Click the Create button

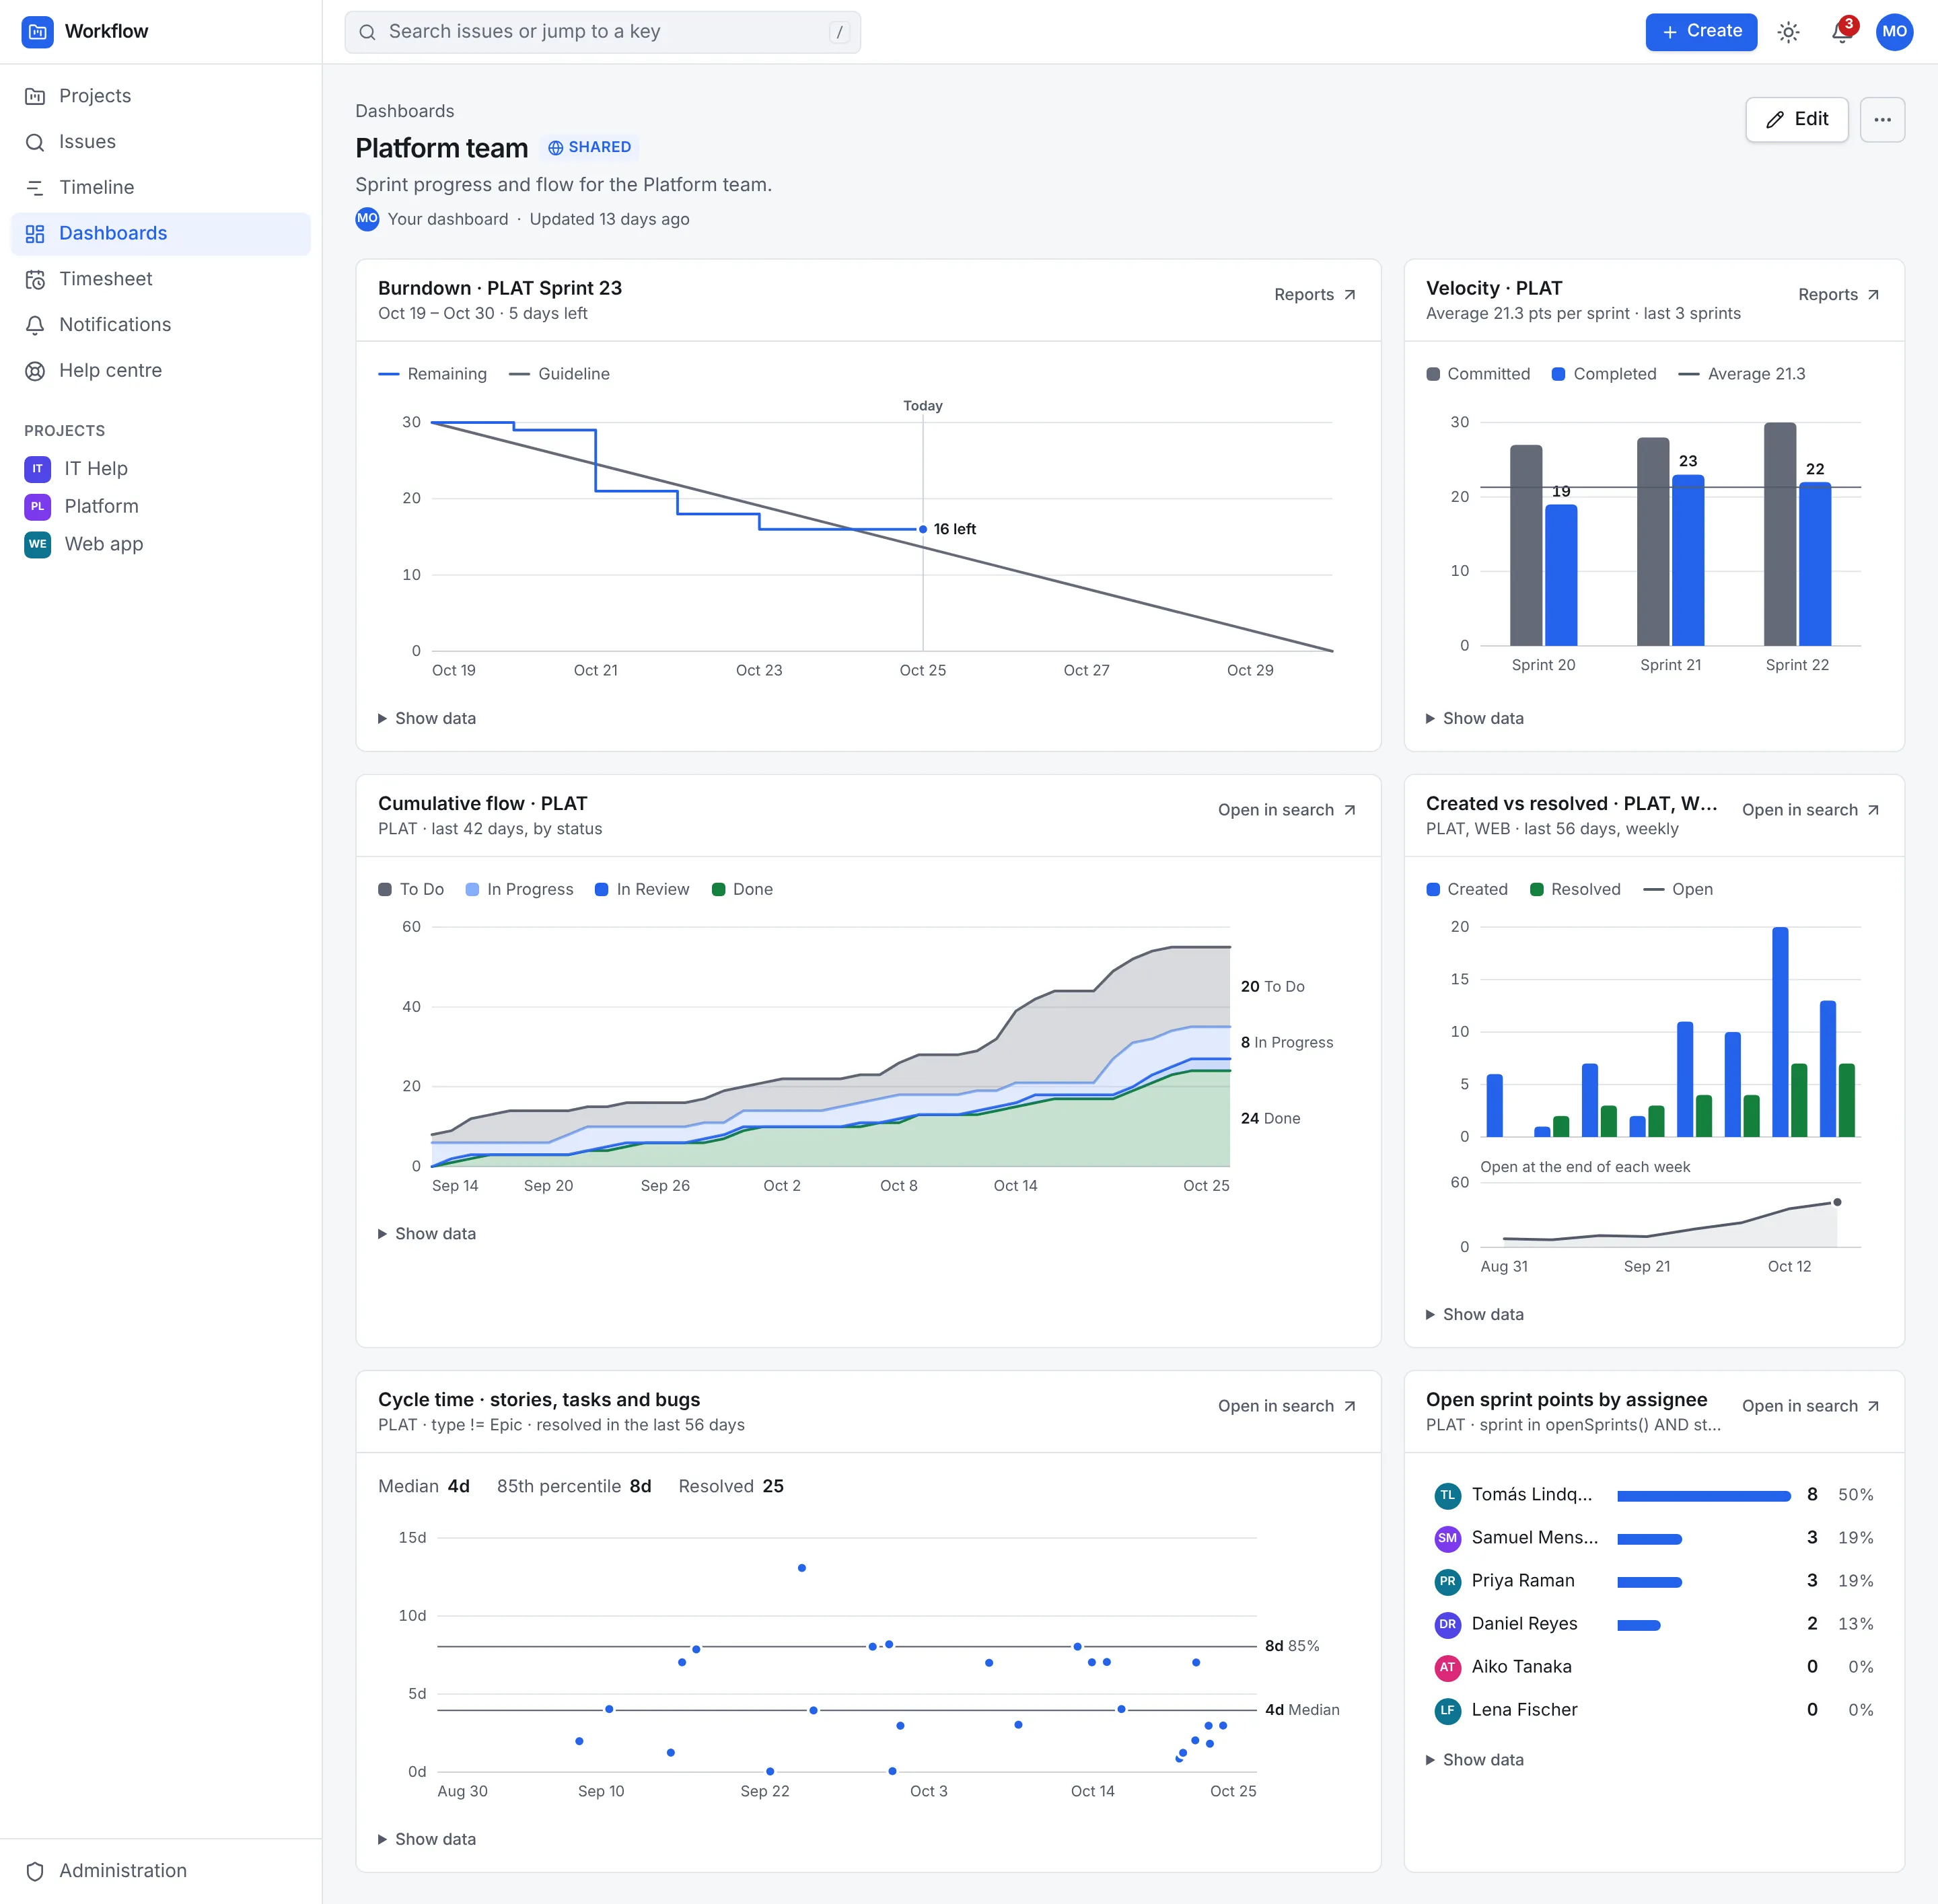click(1701, 32)
